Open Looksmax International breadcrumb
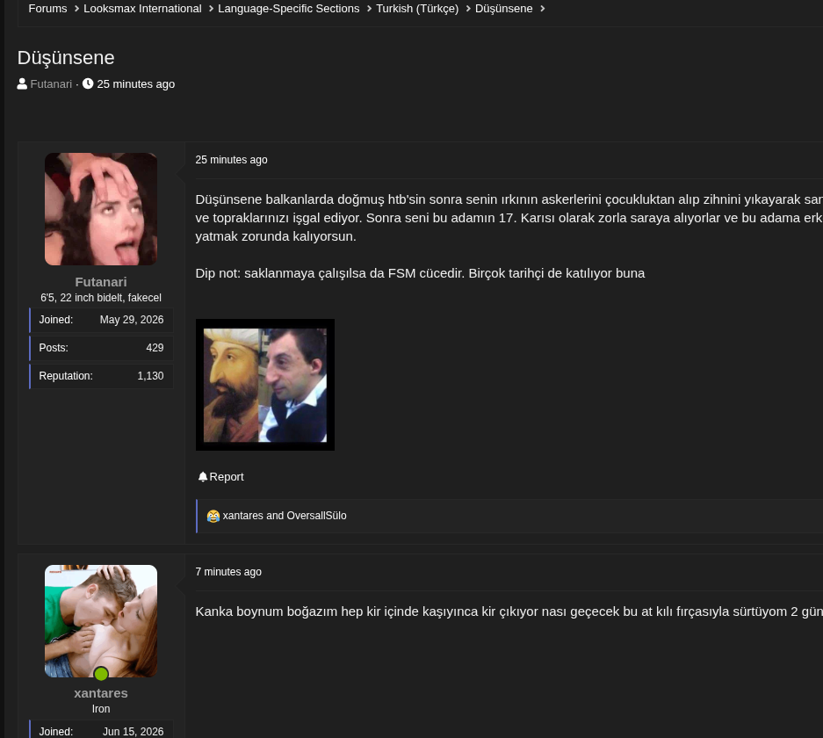 pyautogui.click(x=142, y=9)
